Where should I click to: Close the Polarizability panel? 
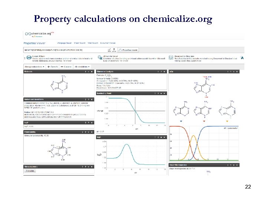[92, 132]
